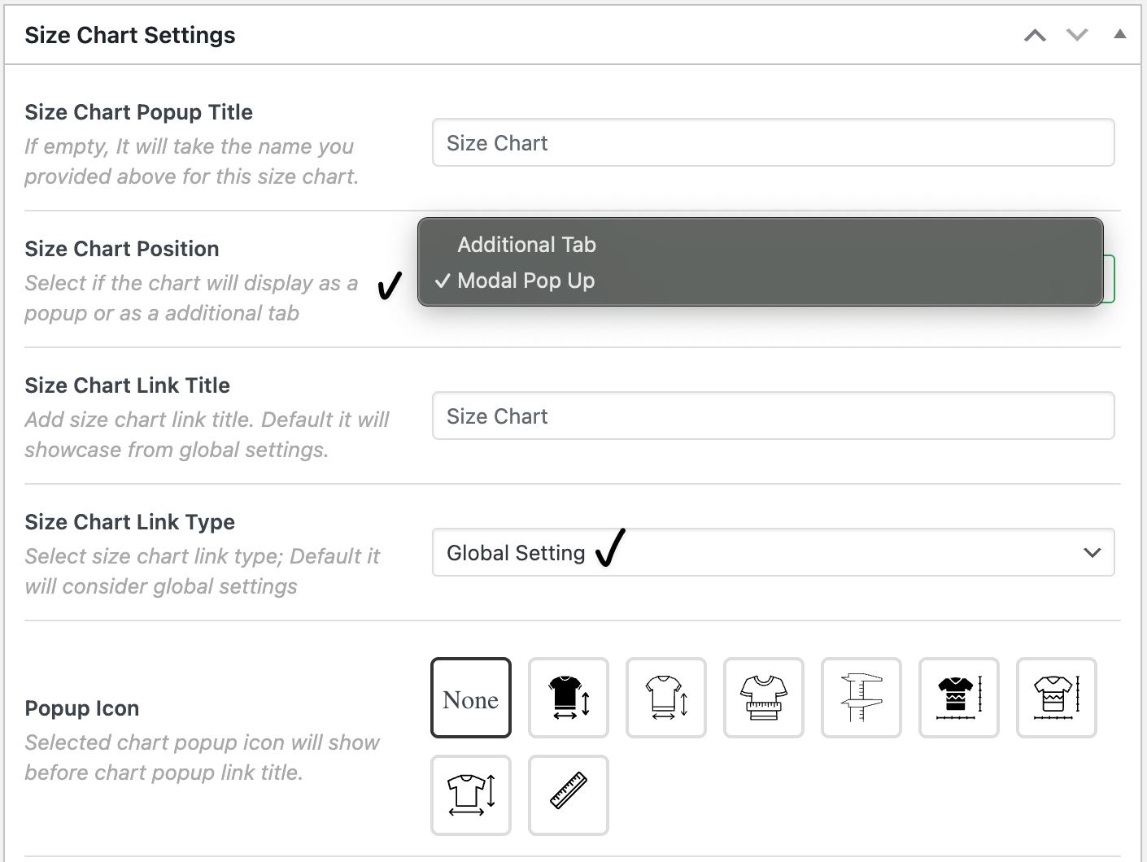The width and height of the screenshot is (1147, 862).
Task: Choose the caliper popup icon
Action: 861,698
